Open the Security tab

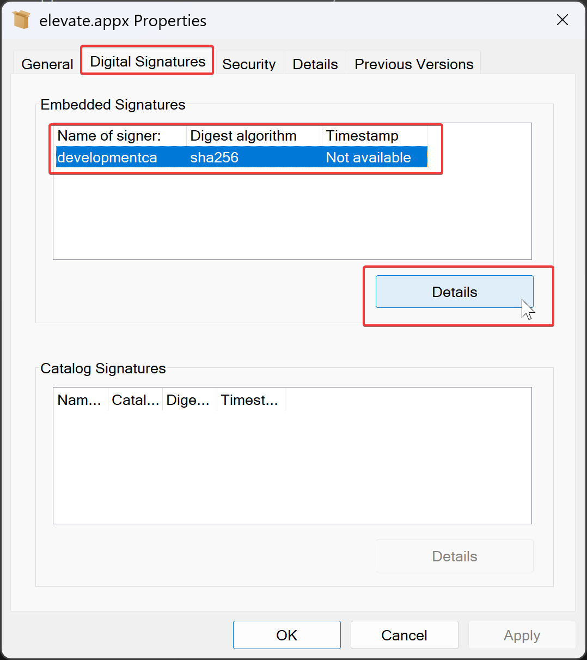pyautogui.click(x=249, y=64)
